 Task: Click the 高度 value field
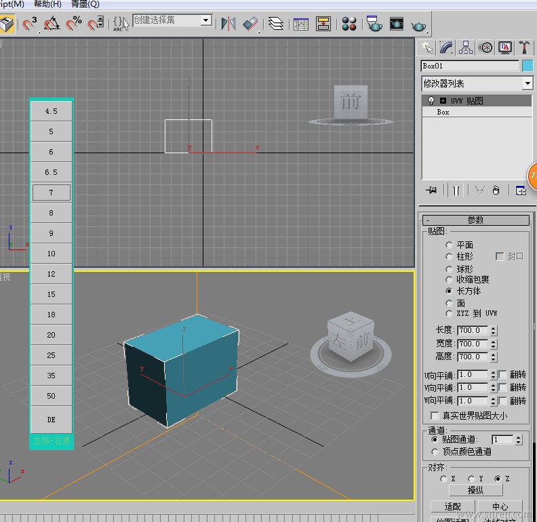473,357
